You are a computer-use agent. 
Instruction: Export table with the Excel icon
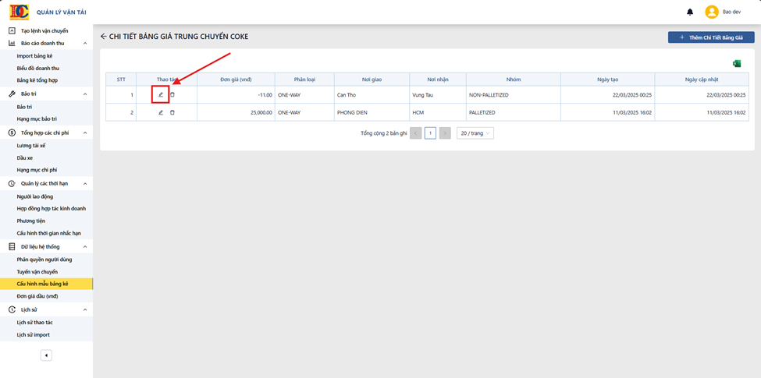[x=738, y=63]
